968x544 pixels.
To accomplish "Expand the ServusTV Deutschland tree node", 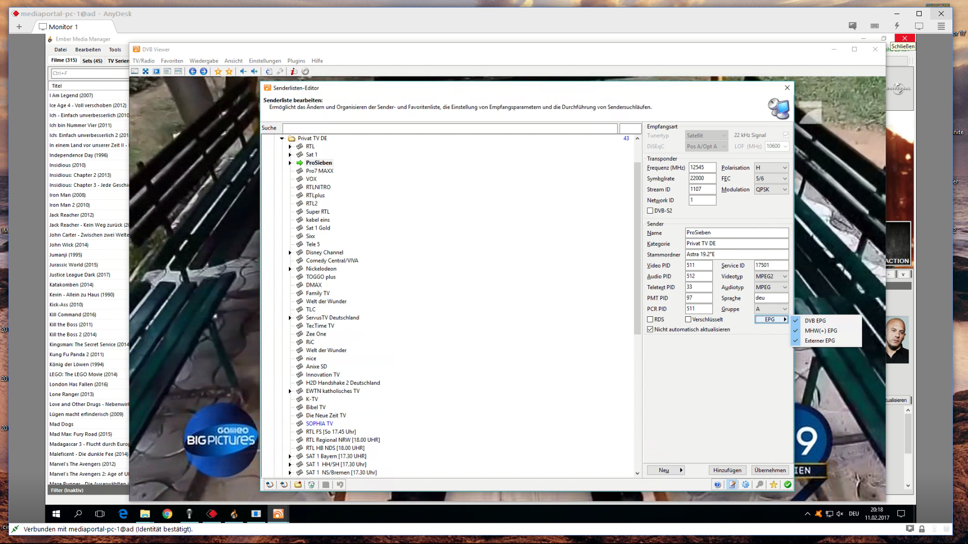I will coord(290,318).
